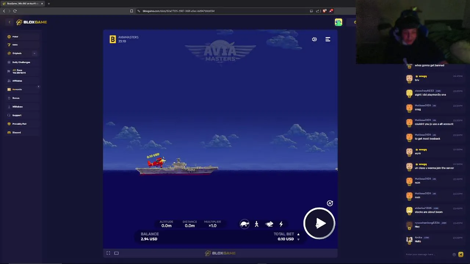The image size is (470, 264).
Task: Click the ALTITUDE 0.0m readout
Action: point(166,224)
